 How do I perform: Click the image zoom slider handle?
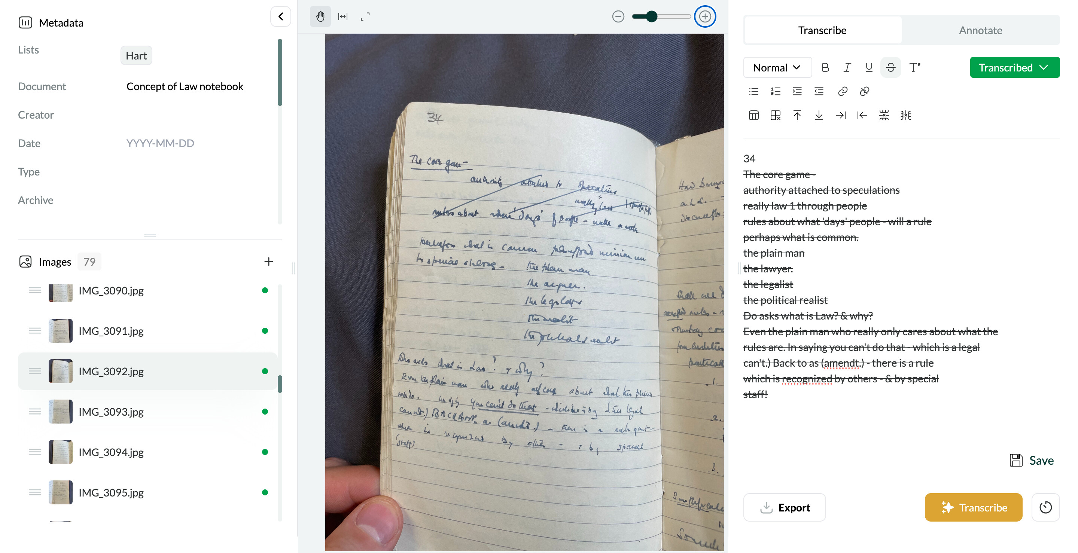651,16
